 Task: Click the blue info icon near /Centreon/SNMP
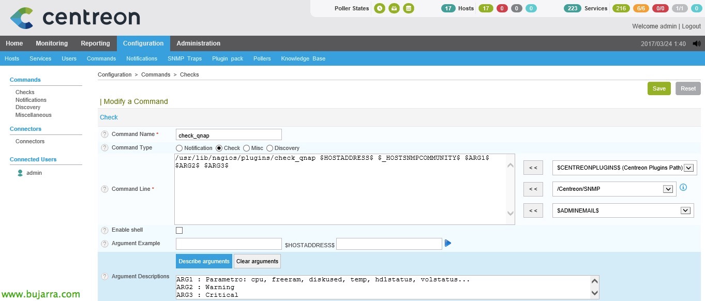click(x=683, y=187)
